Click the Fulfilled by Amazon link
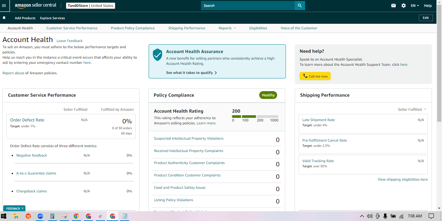 (117, 109)
